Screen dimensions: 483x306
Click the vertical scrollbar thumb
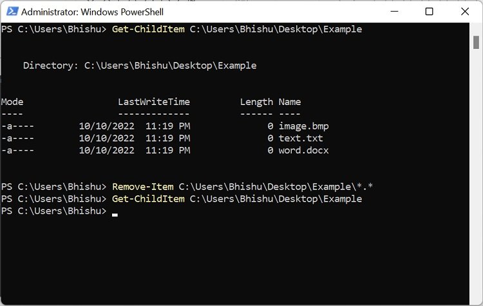coord(476,43)
